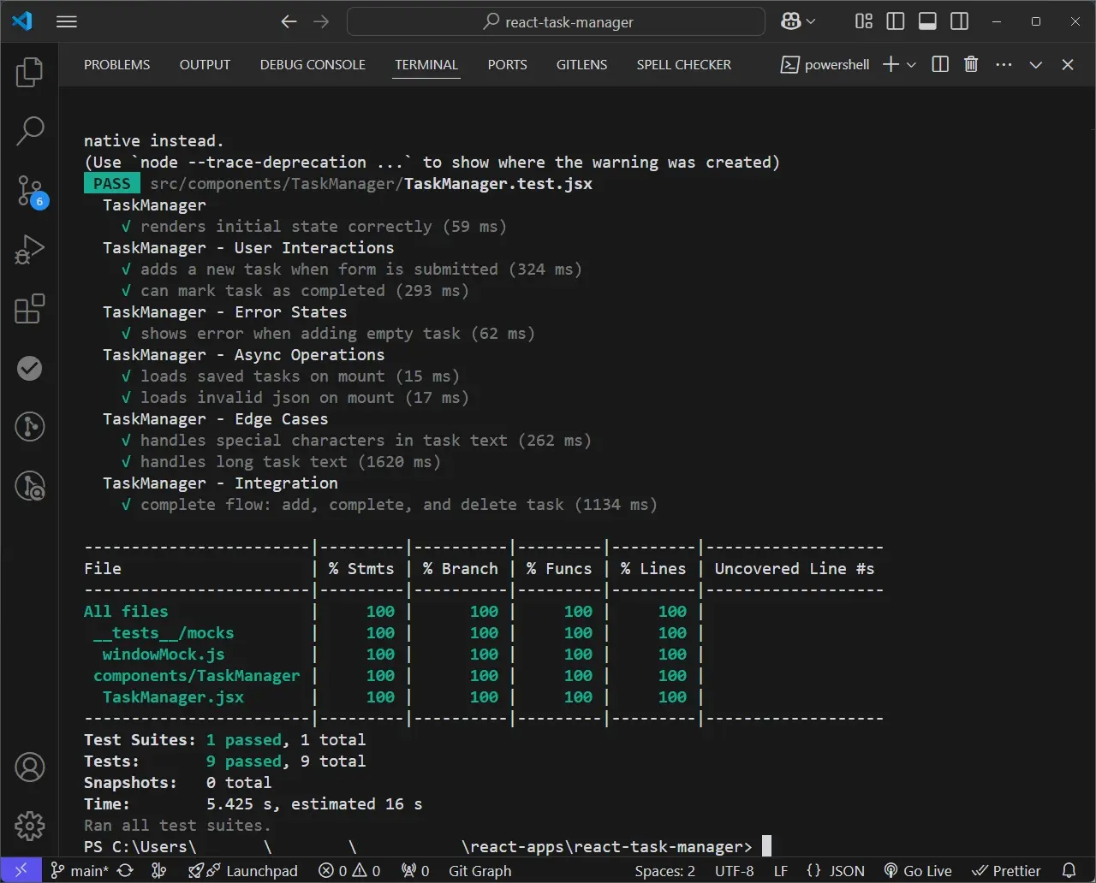Change the end of line sequence LF

click(x=781, y=871)
